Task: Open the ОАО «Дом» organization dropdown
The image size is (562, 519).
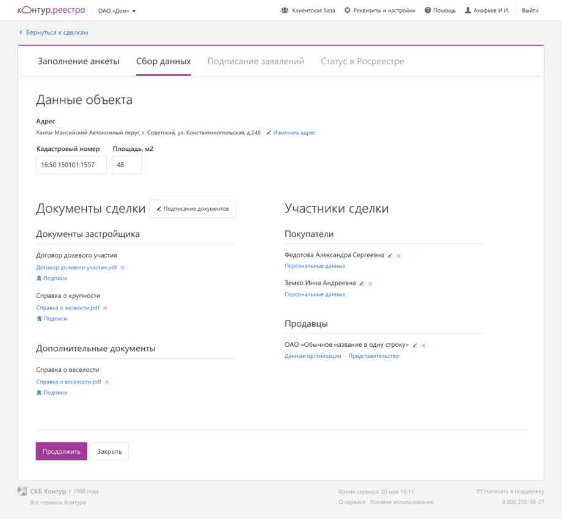Action: (117, 11)
